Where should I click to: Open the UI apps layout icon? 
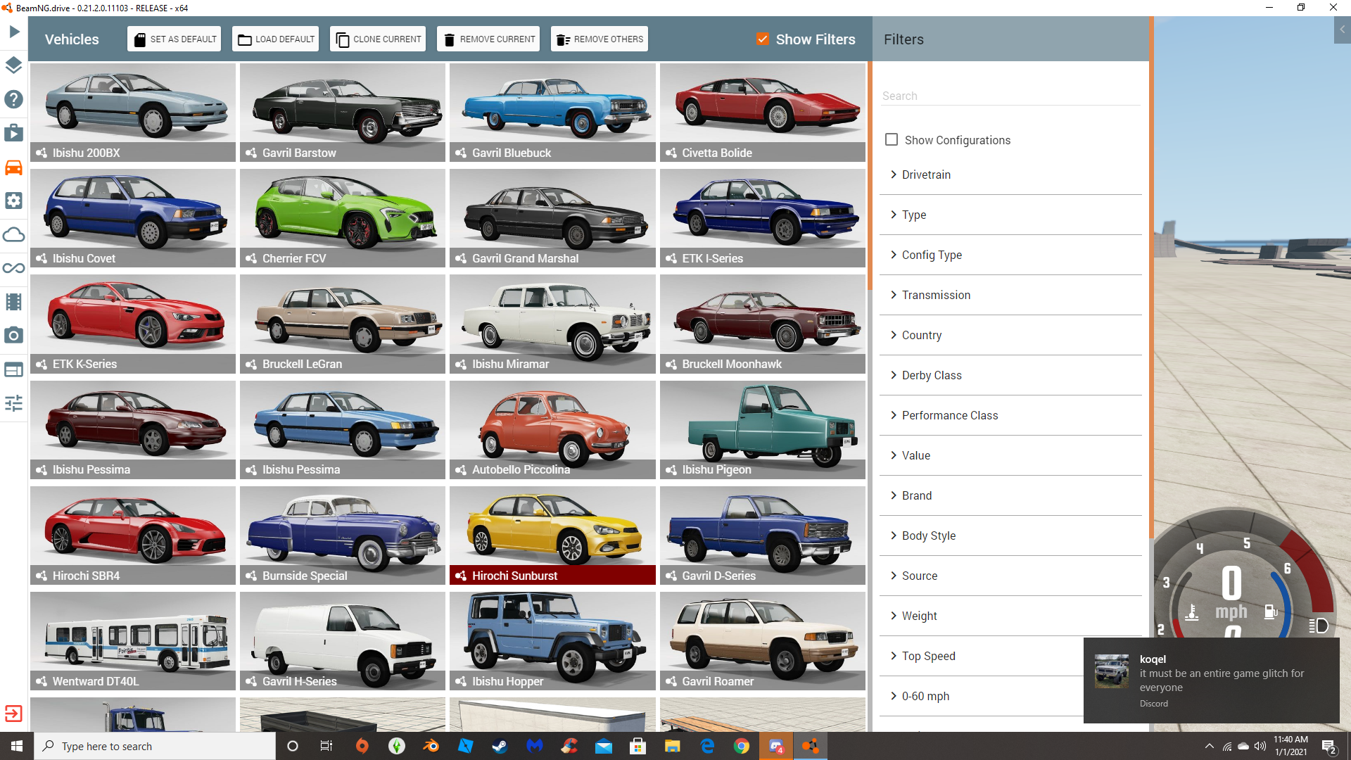click(14, 369)
